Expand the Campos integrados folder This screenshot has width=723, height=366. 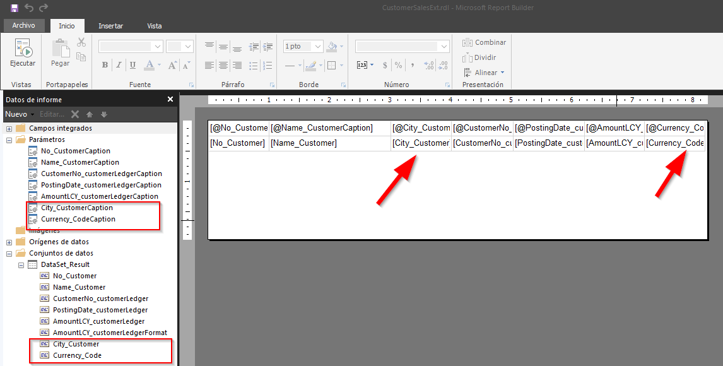click(x=9, y=129)
